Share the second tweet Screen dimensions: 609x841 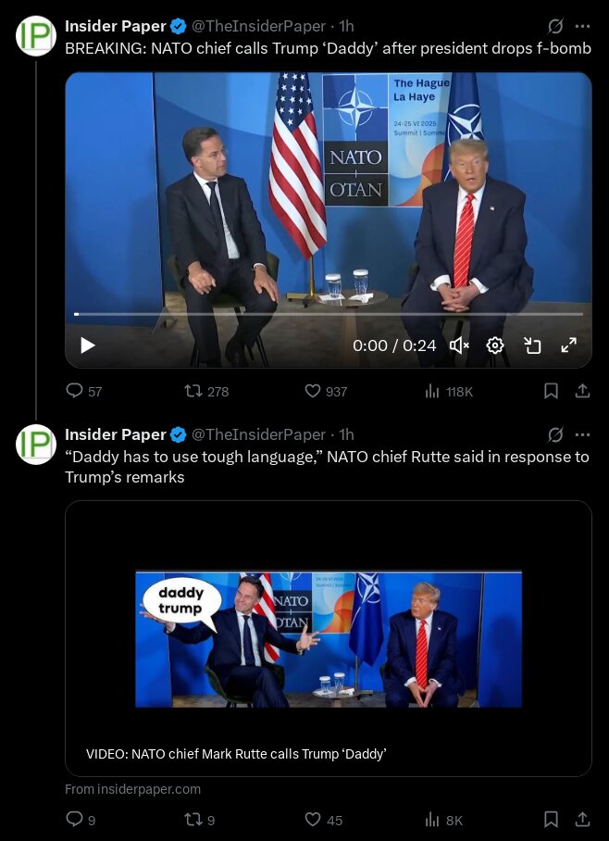tap(583, 819)
